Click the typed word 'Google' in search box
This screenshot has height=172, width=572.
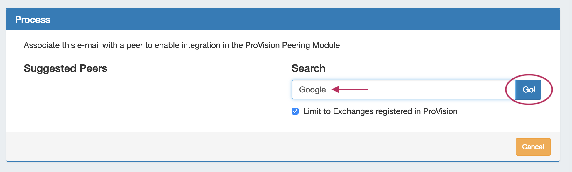pos(312,90)
